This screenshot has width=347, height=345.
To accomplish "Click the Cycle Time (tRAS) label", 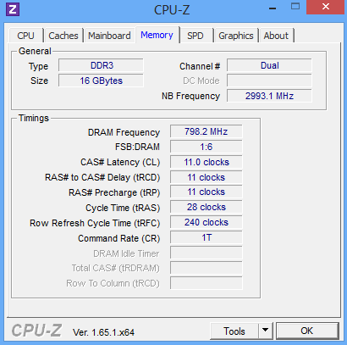I will click(123, 208).
